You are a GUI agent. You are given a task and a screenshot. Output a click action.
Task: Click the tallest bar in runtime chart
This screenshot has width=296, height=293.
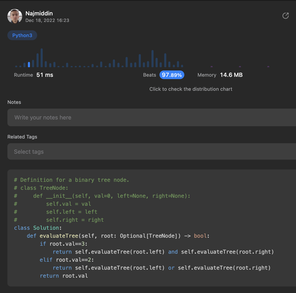pos(42,58)
